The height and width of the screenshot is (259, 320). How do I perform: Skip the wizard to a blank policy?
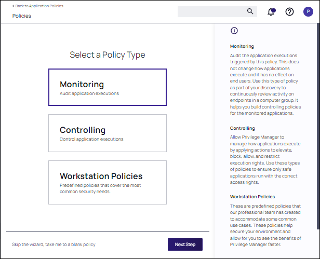[x=54, y=244]
